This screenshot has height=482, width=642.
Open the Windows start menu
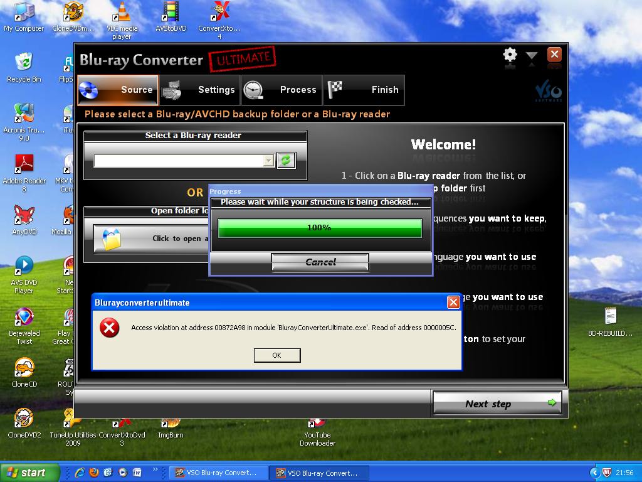click(x=29, y=473)
